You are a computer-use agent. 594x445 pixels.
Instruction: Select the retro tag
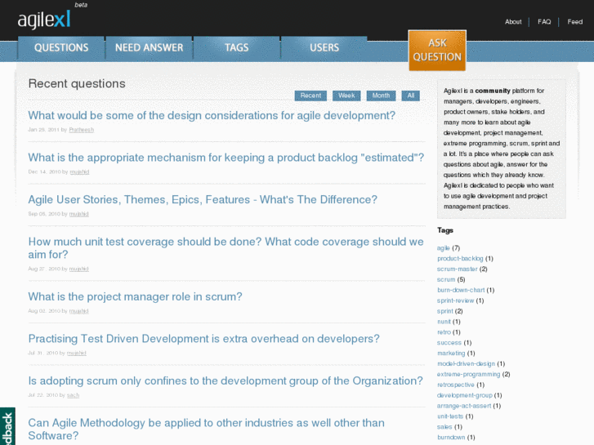(444, 332)
